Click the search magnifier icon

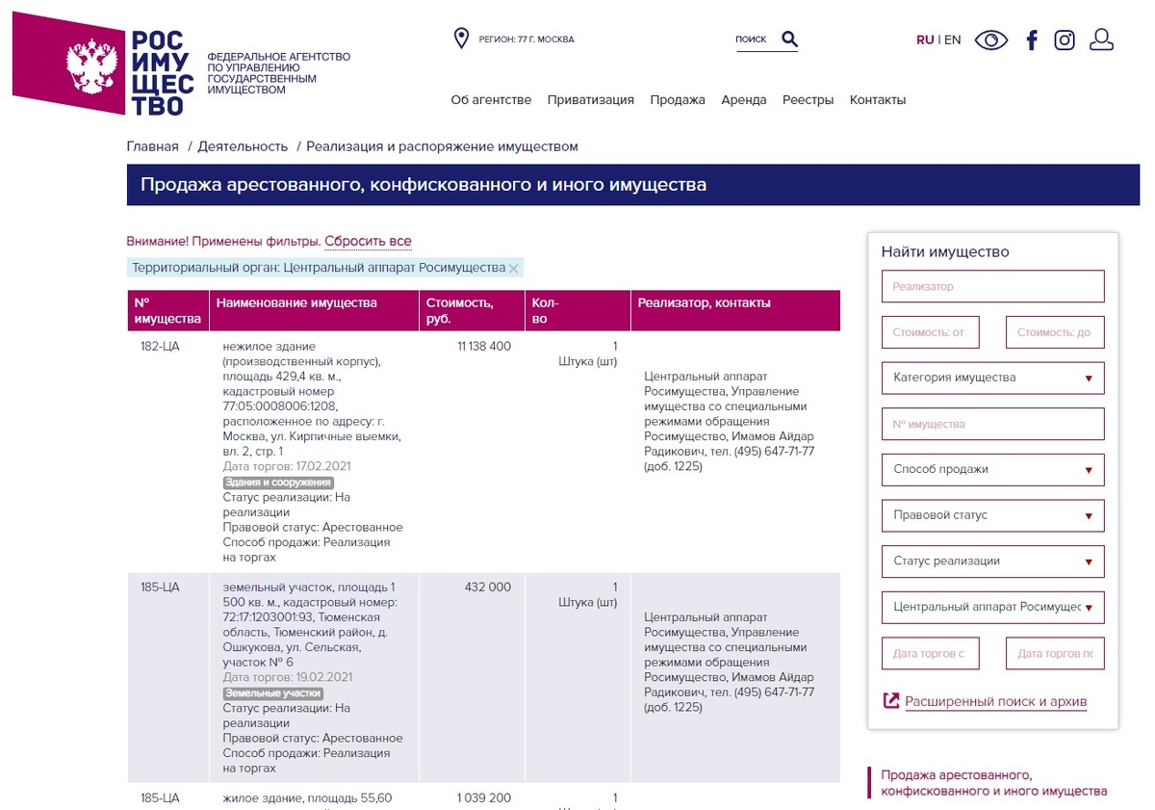tap(789, 39)
